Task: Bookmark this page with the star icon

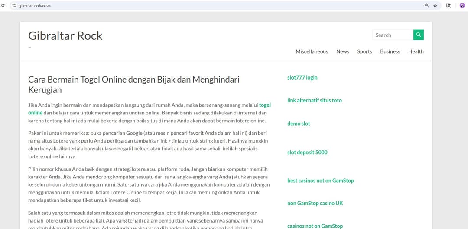Action: 435,5
